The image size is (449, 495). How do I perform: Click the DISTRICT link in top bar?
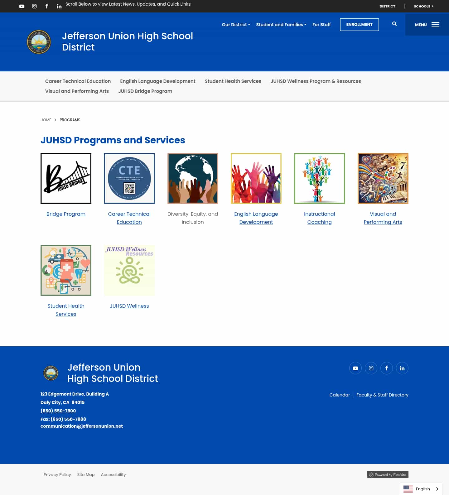pos(387,6)
